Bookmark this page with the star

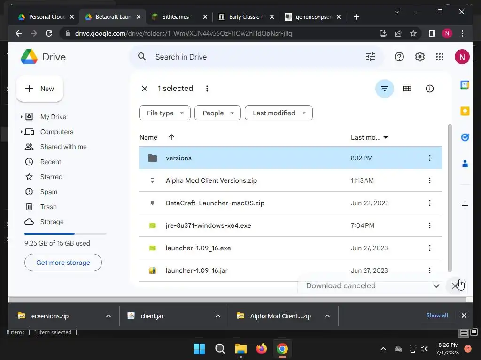pyautogui.click(x=413, y=33)
